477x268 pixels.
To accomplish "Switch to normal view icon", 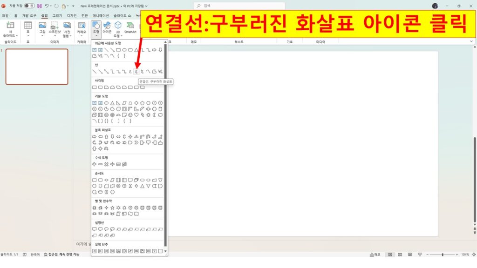I will point(390,255).
